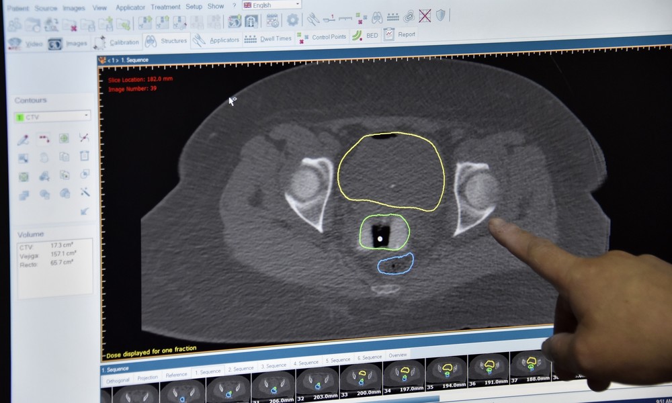This screenshot has height=403, width=672.
Task: Switch to the 3. Sequence view tab
Action: click(274, 366)
